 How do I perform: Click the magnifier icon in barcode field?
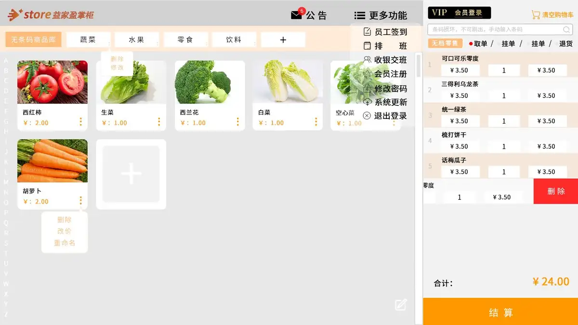click(x=567, y=29)
